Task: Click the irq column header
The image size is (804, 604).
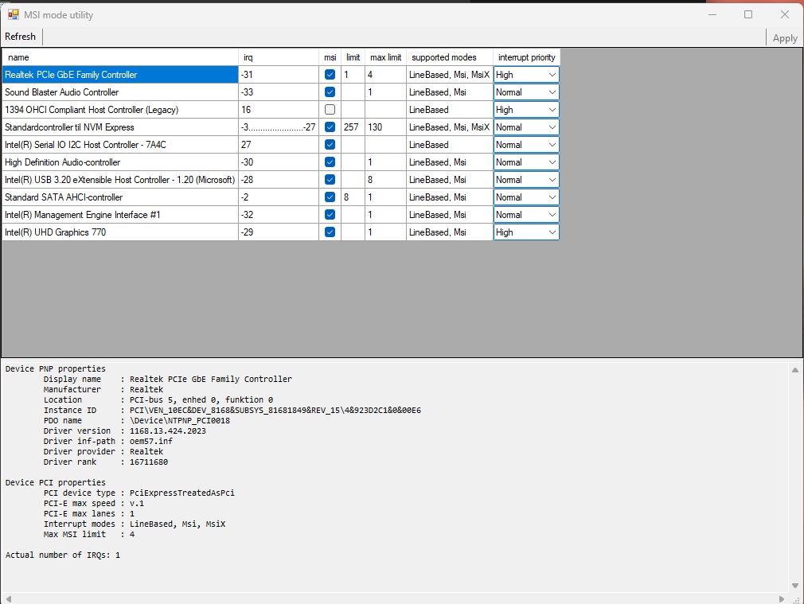Action: pos(279,57)
